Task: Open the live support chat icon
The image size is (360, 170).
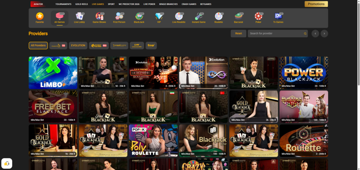Action: [7, 164]
